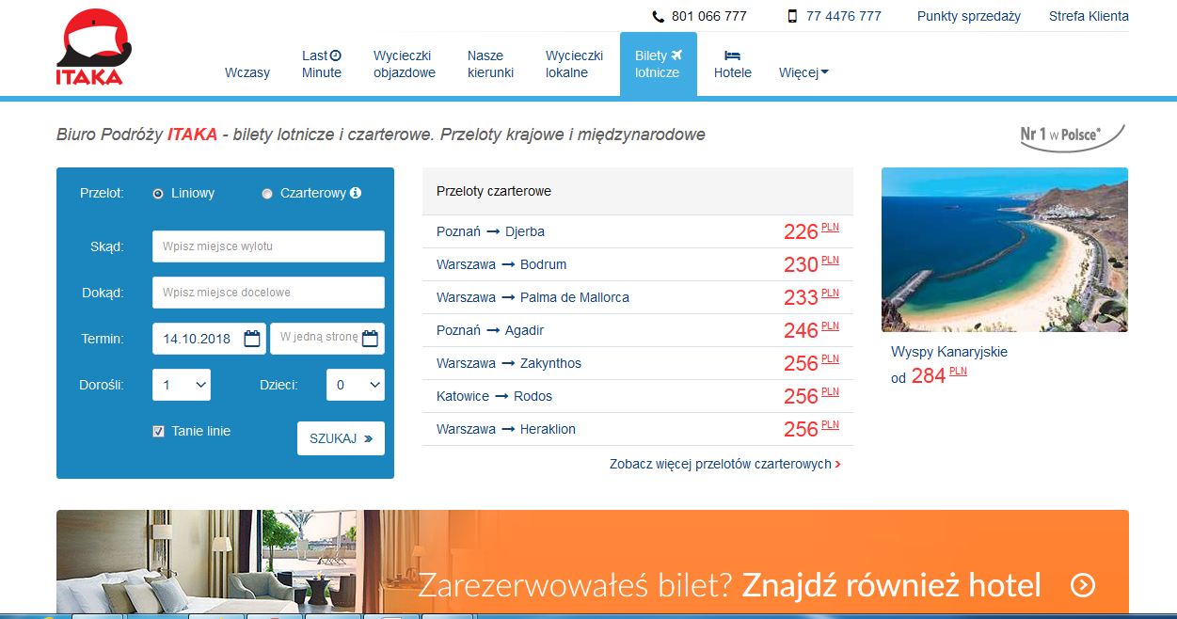This screenshot has height=619, width=1177.
Task: Select the Czarterowy flight radio button
Action: [x=267, y=194]
